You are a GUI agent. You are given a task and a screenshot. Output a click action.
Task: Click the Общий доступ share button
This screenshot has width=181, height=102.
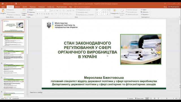[174, 7]
